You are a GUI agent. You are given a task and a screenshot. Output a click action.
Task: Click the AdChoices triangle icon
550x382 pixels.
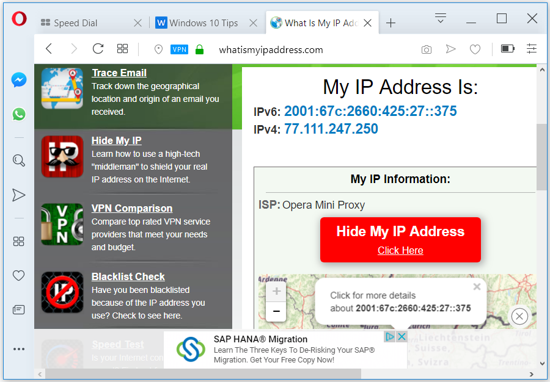coord(390,337)
